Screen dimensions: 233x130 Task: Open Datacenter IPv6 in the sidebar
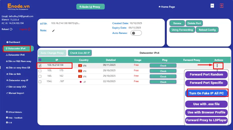16,55
